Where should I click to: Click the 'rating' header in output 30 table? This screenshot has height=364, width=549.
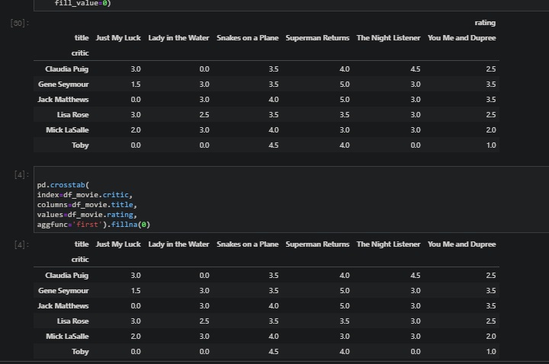[x=485, y=23]
